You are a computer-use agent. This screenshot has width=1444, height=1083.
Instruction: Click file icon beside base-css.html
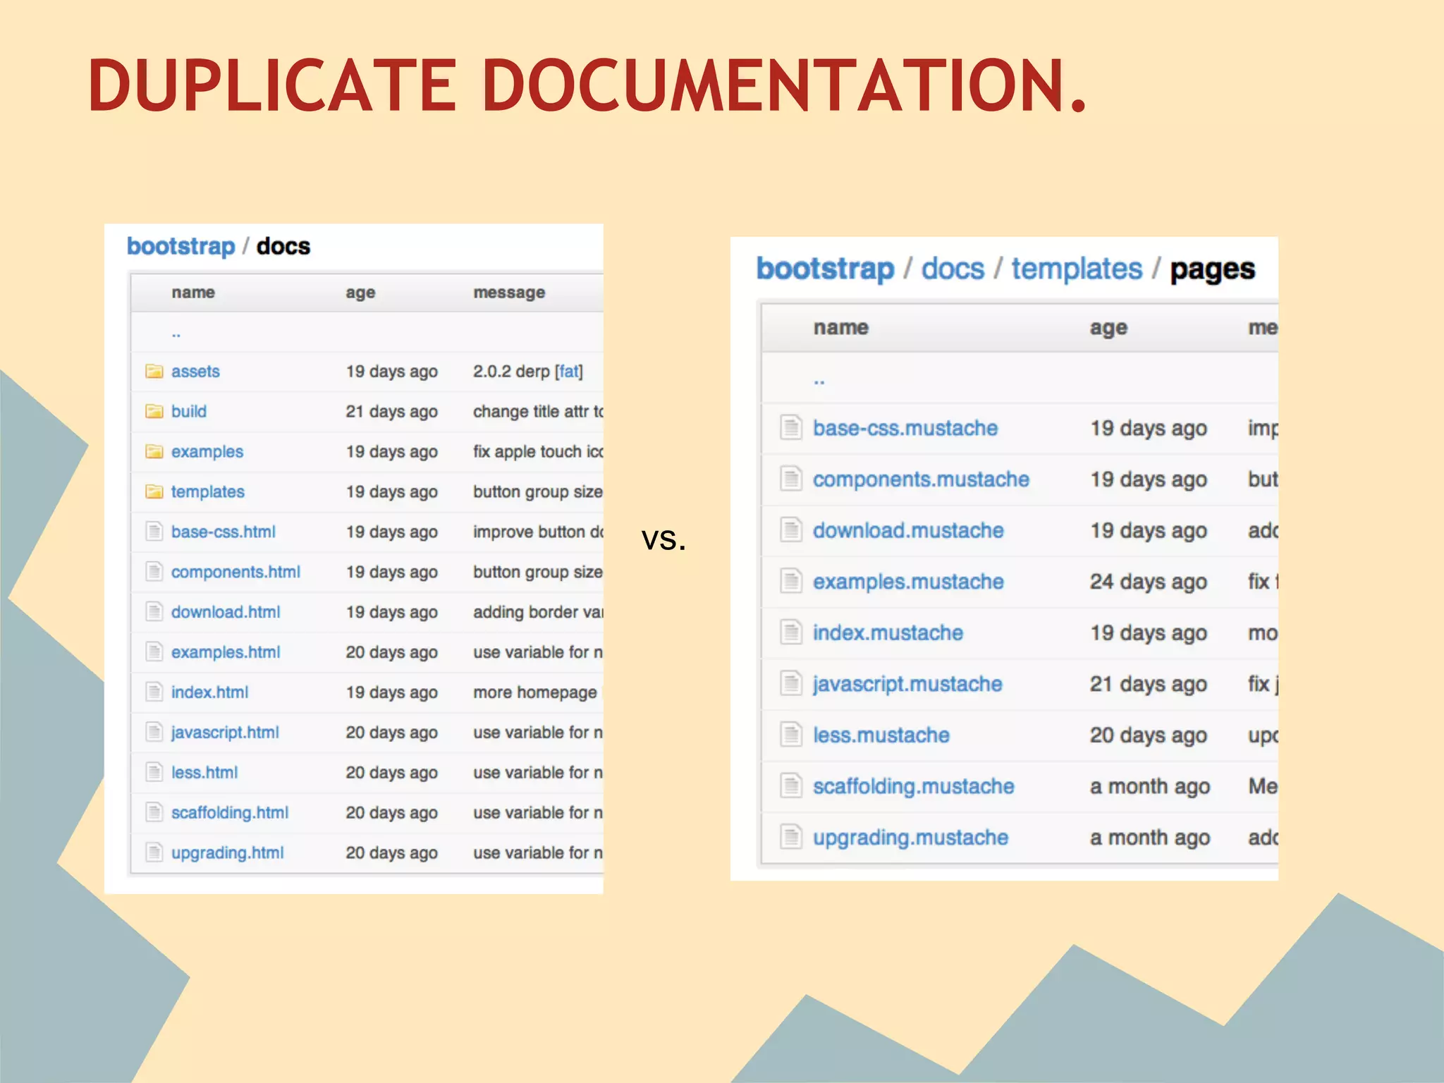tap(154, 531)
